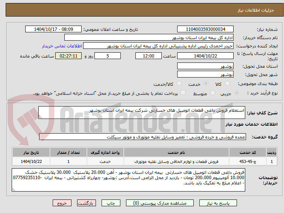Click the استان محل تحویل field
The height and width of the screenshot is (213, 284).
pyautogui.click(x=205, y=66)
